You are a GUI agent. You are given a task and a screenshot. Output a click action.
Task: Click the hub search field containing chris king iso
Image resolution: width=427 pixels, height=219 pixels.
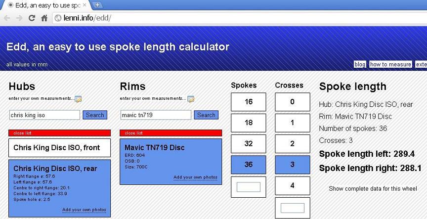44,115
